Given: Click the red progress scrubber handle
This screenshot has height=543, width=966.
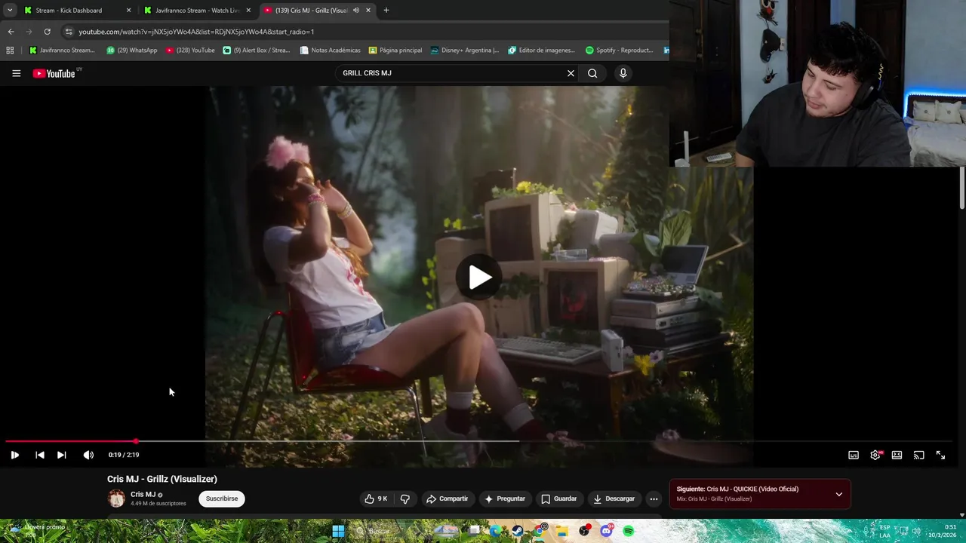Looking at the screenshot, I should pyautogui.click(x=136, y=441).
